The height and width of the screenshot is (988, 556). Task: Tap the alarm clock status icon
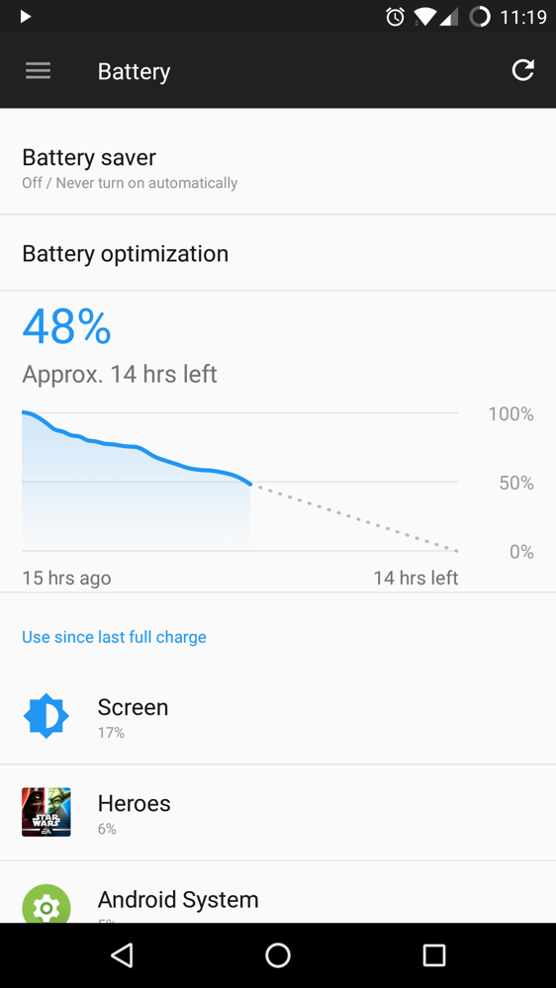pos(396,17)
